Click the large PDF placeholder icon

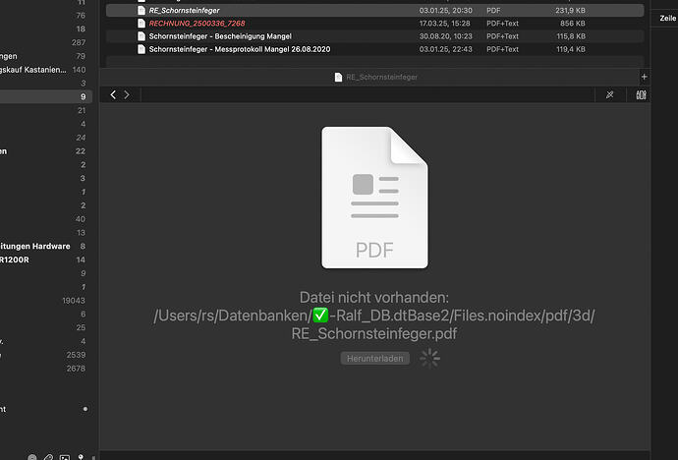point(374,198)
